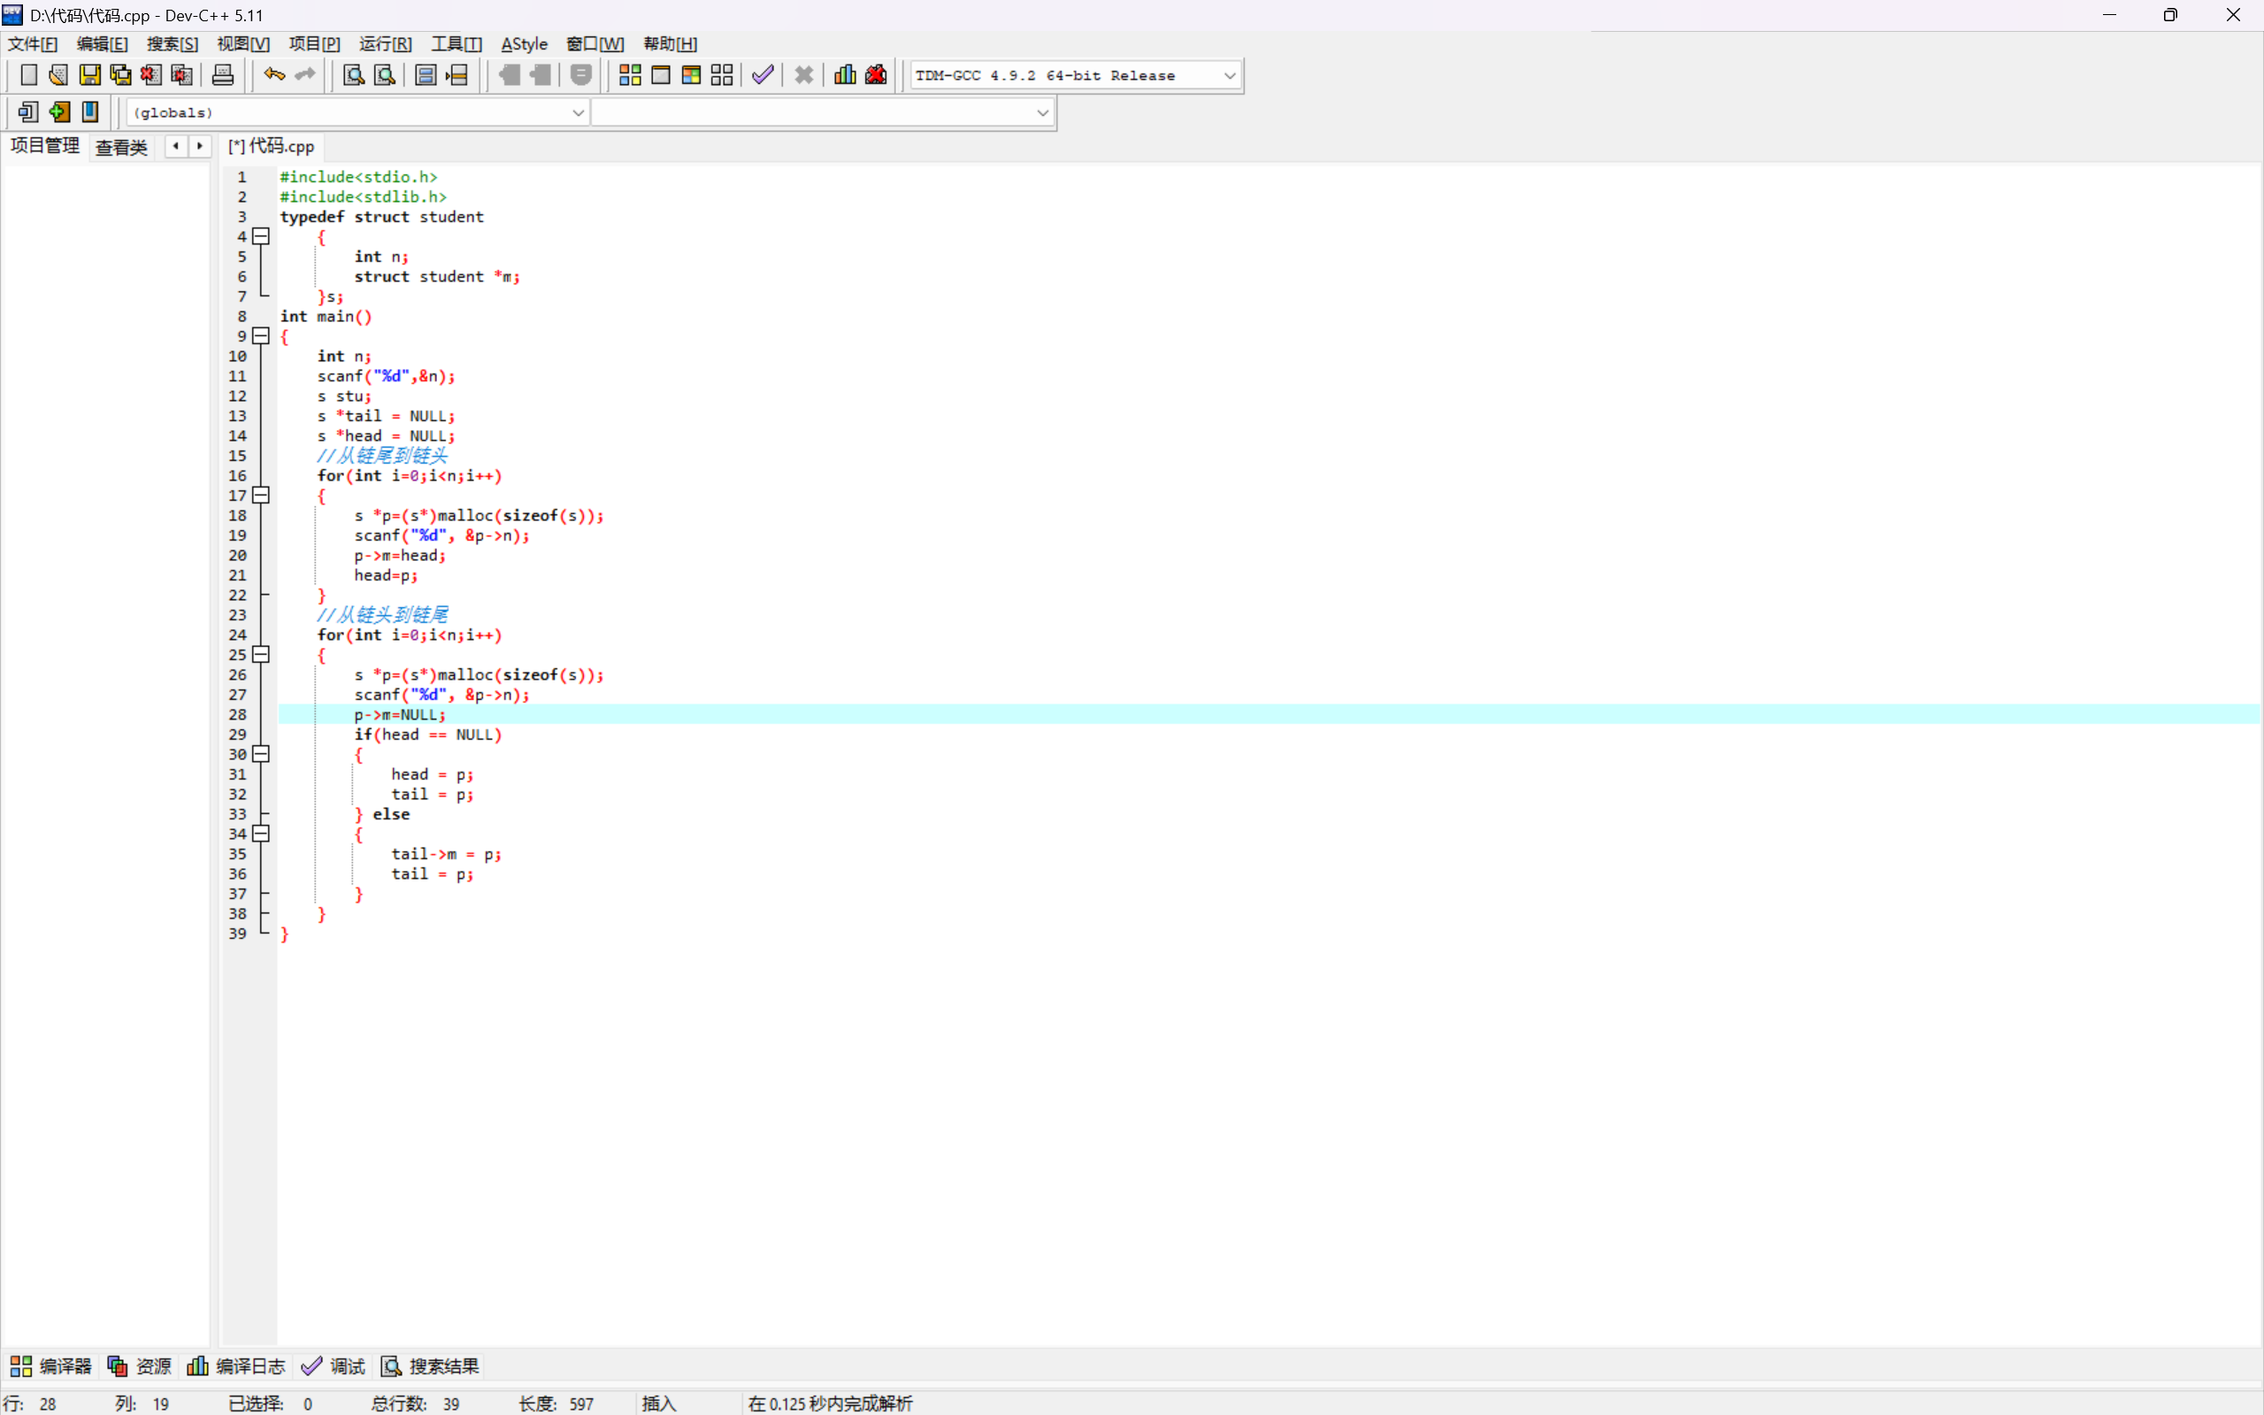Click the Compile icon with four colored squares

coord(630,75)
